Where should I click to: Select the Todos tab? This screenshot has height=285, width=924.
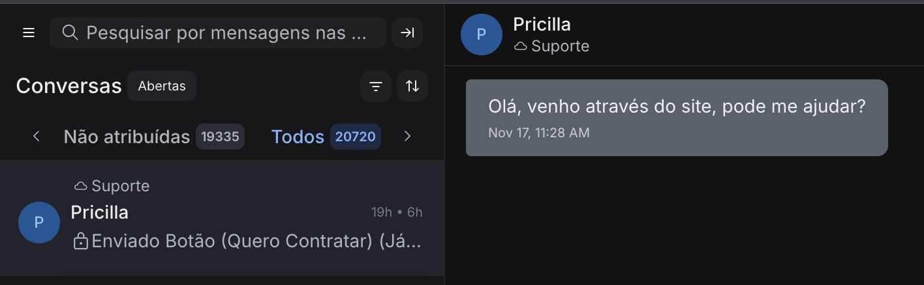tap(298, 137)
